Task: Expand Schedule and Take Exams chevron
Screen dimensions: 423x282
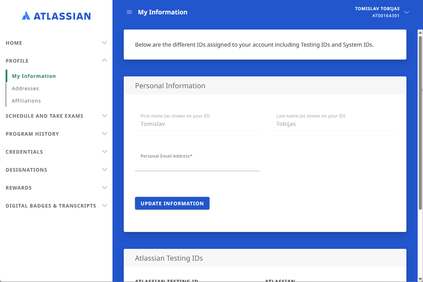Action: [105, 115]
